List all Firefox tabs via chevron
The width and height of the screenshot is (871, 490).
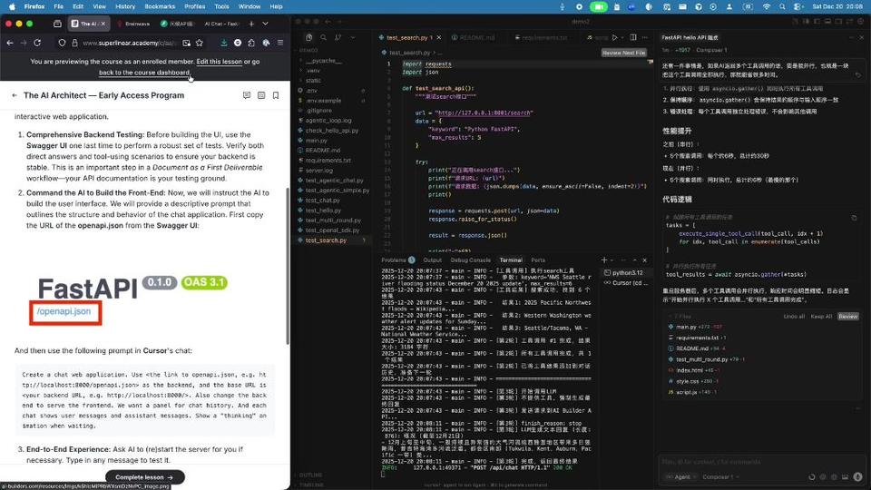click(266, 24)
